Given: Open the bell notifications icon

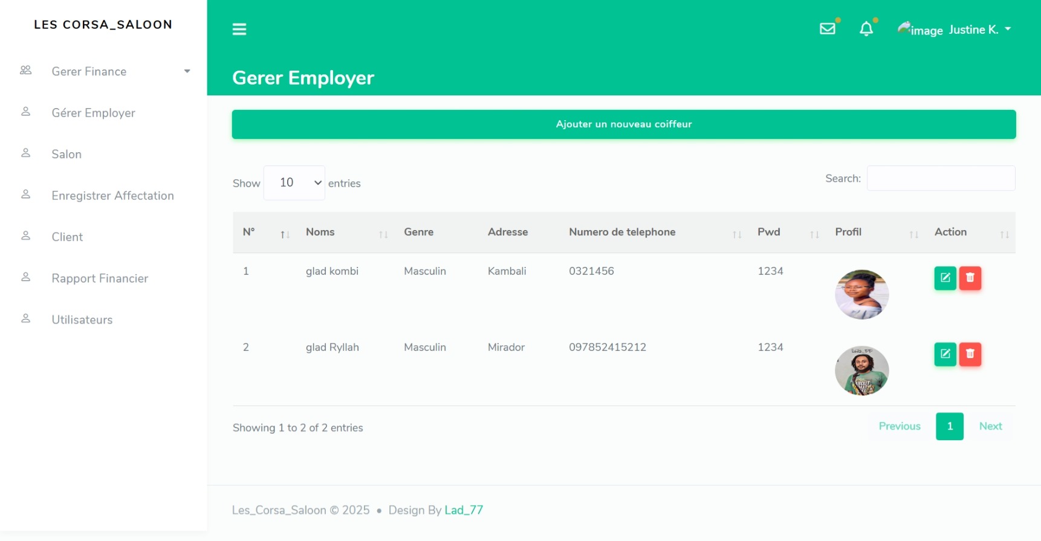Looking at the screenshot, I should point(866,28).
